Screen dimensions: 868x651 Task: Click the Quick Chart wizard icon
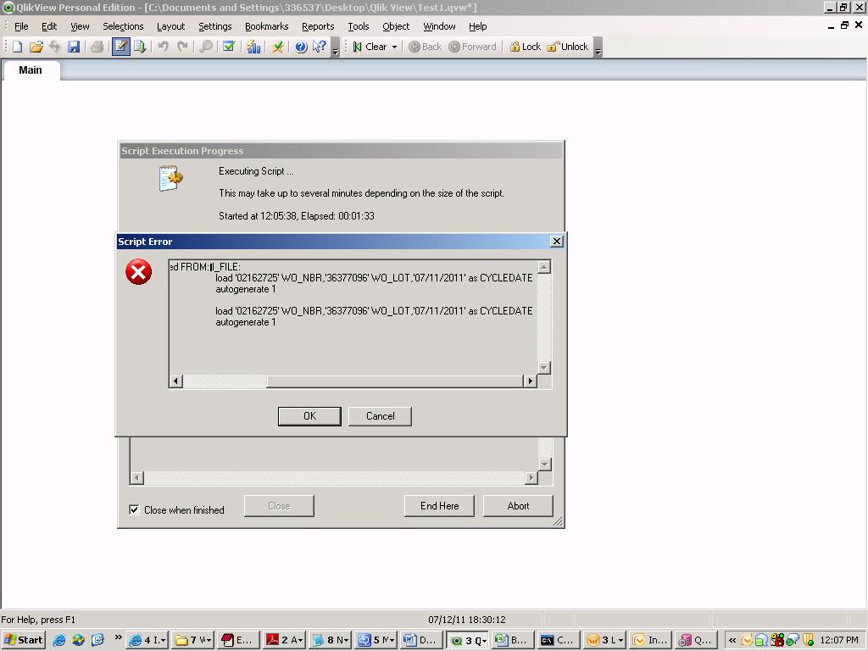click(253, 47)
